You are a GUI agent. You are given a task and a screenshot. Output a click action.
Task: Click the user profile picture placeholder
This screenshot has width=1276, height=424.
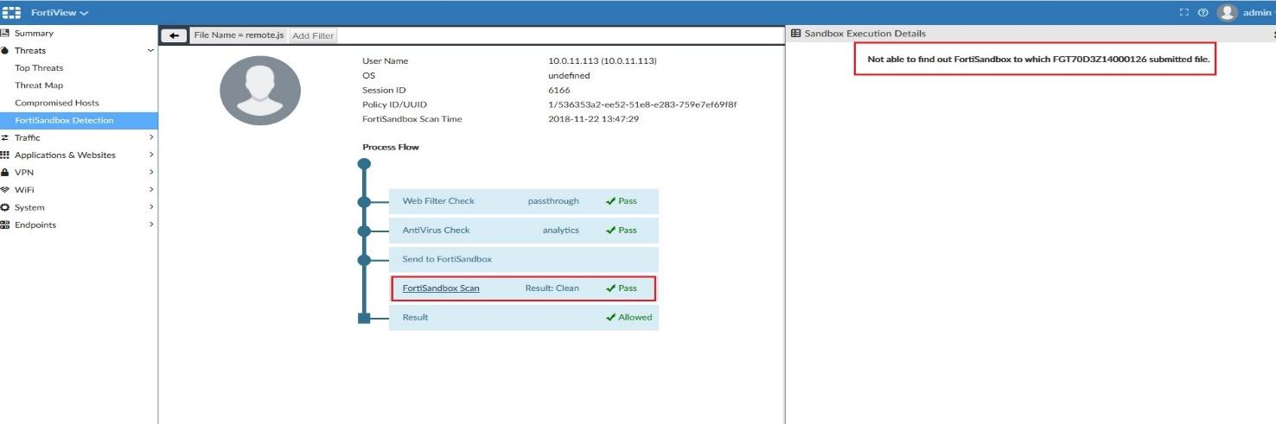click(260, 91)
